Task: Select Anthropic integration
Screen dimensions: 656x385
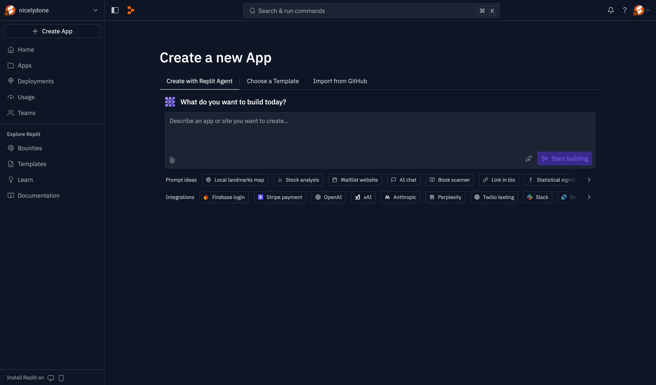Action: click(400, 197)
